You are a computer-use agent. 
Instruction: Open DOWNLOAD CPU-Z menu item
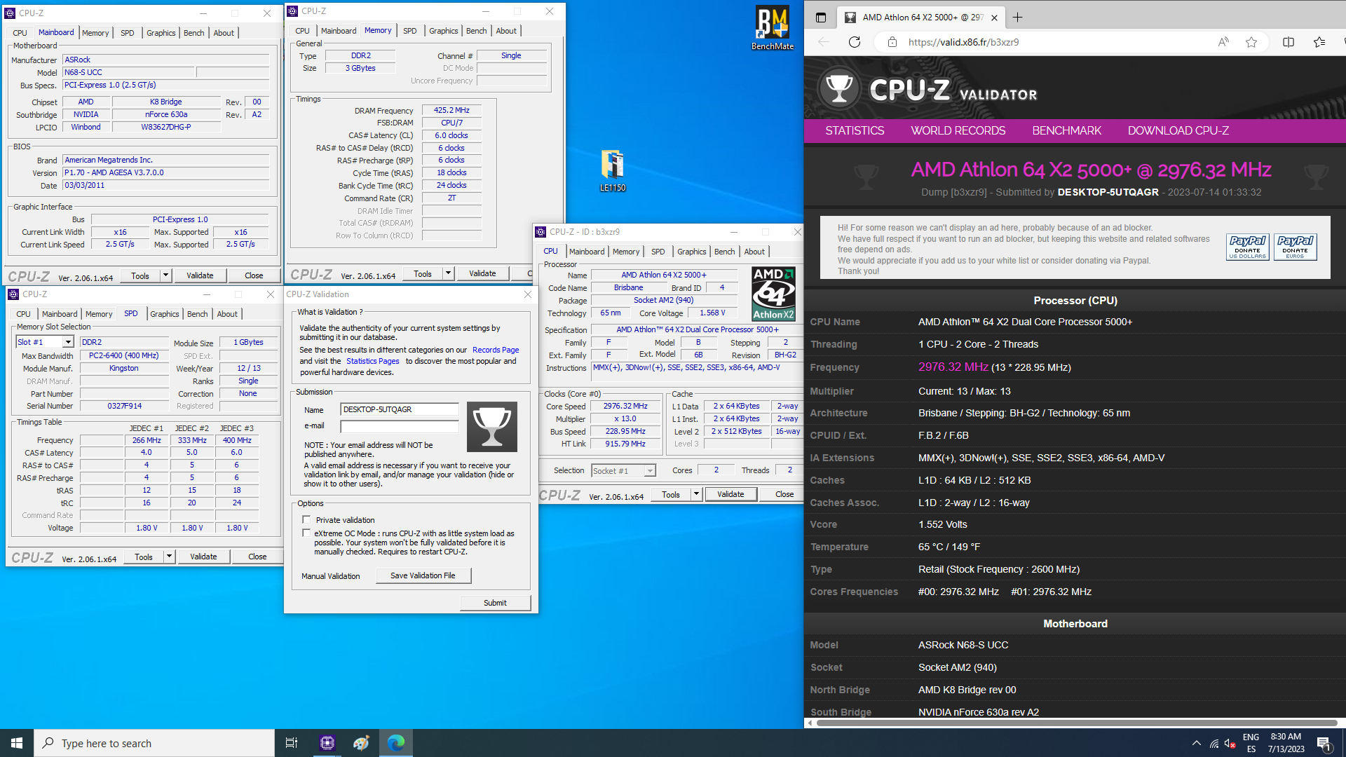click(x=1178, y=130)
